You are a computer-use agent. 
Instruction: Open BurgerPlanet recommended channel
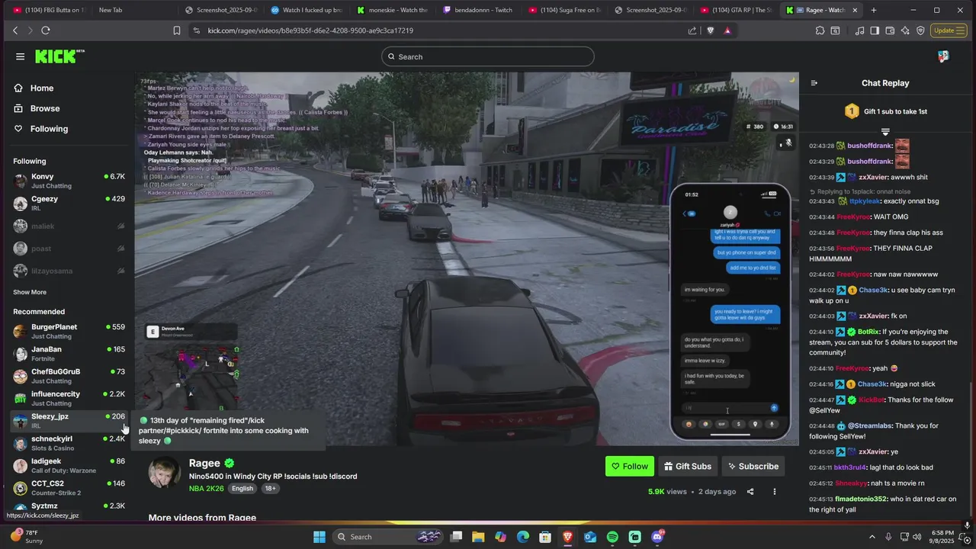[x=69, y=331]
